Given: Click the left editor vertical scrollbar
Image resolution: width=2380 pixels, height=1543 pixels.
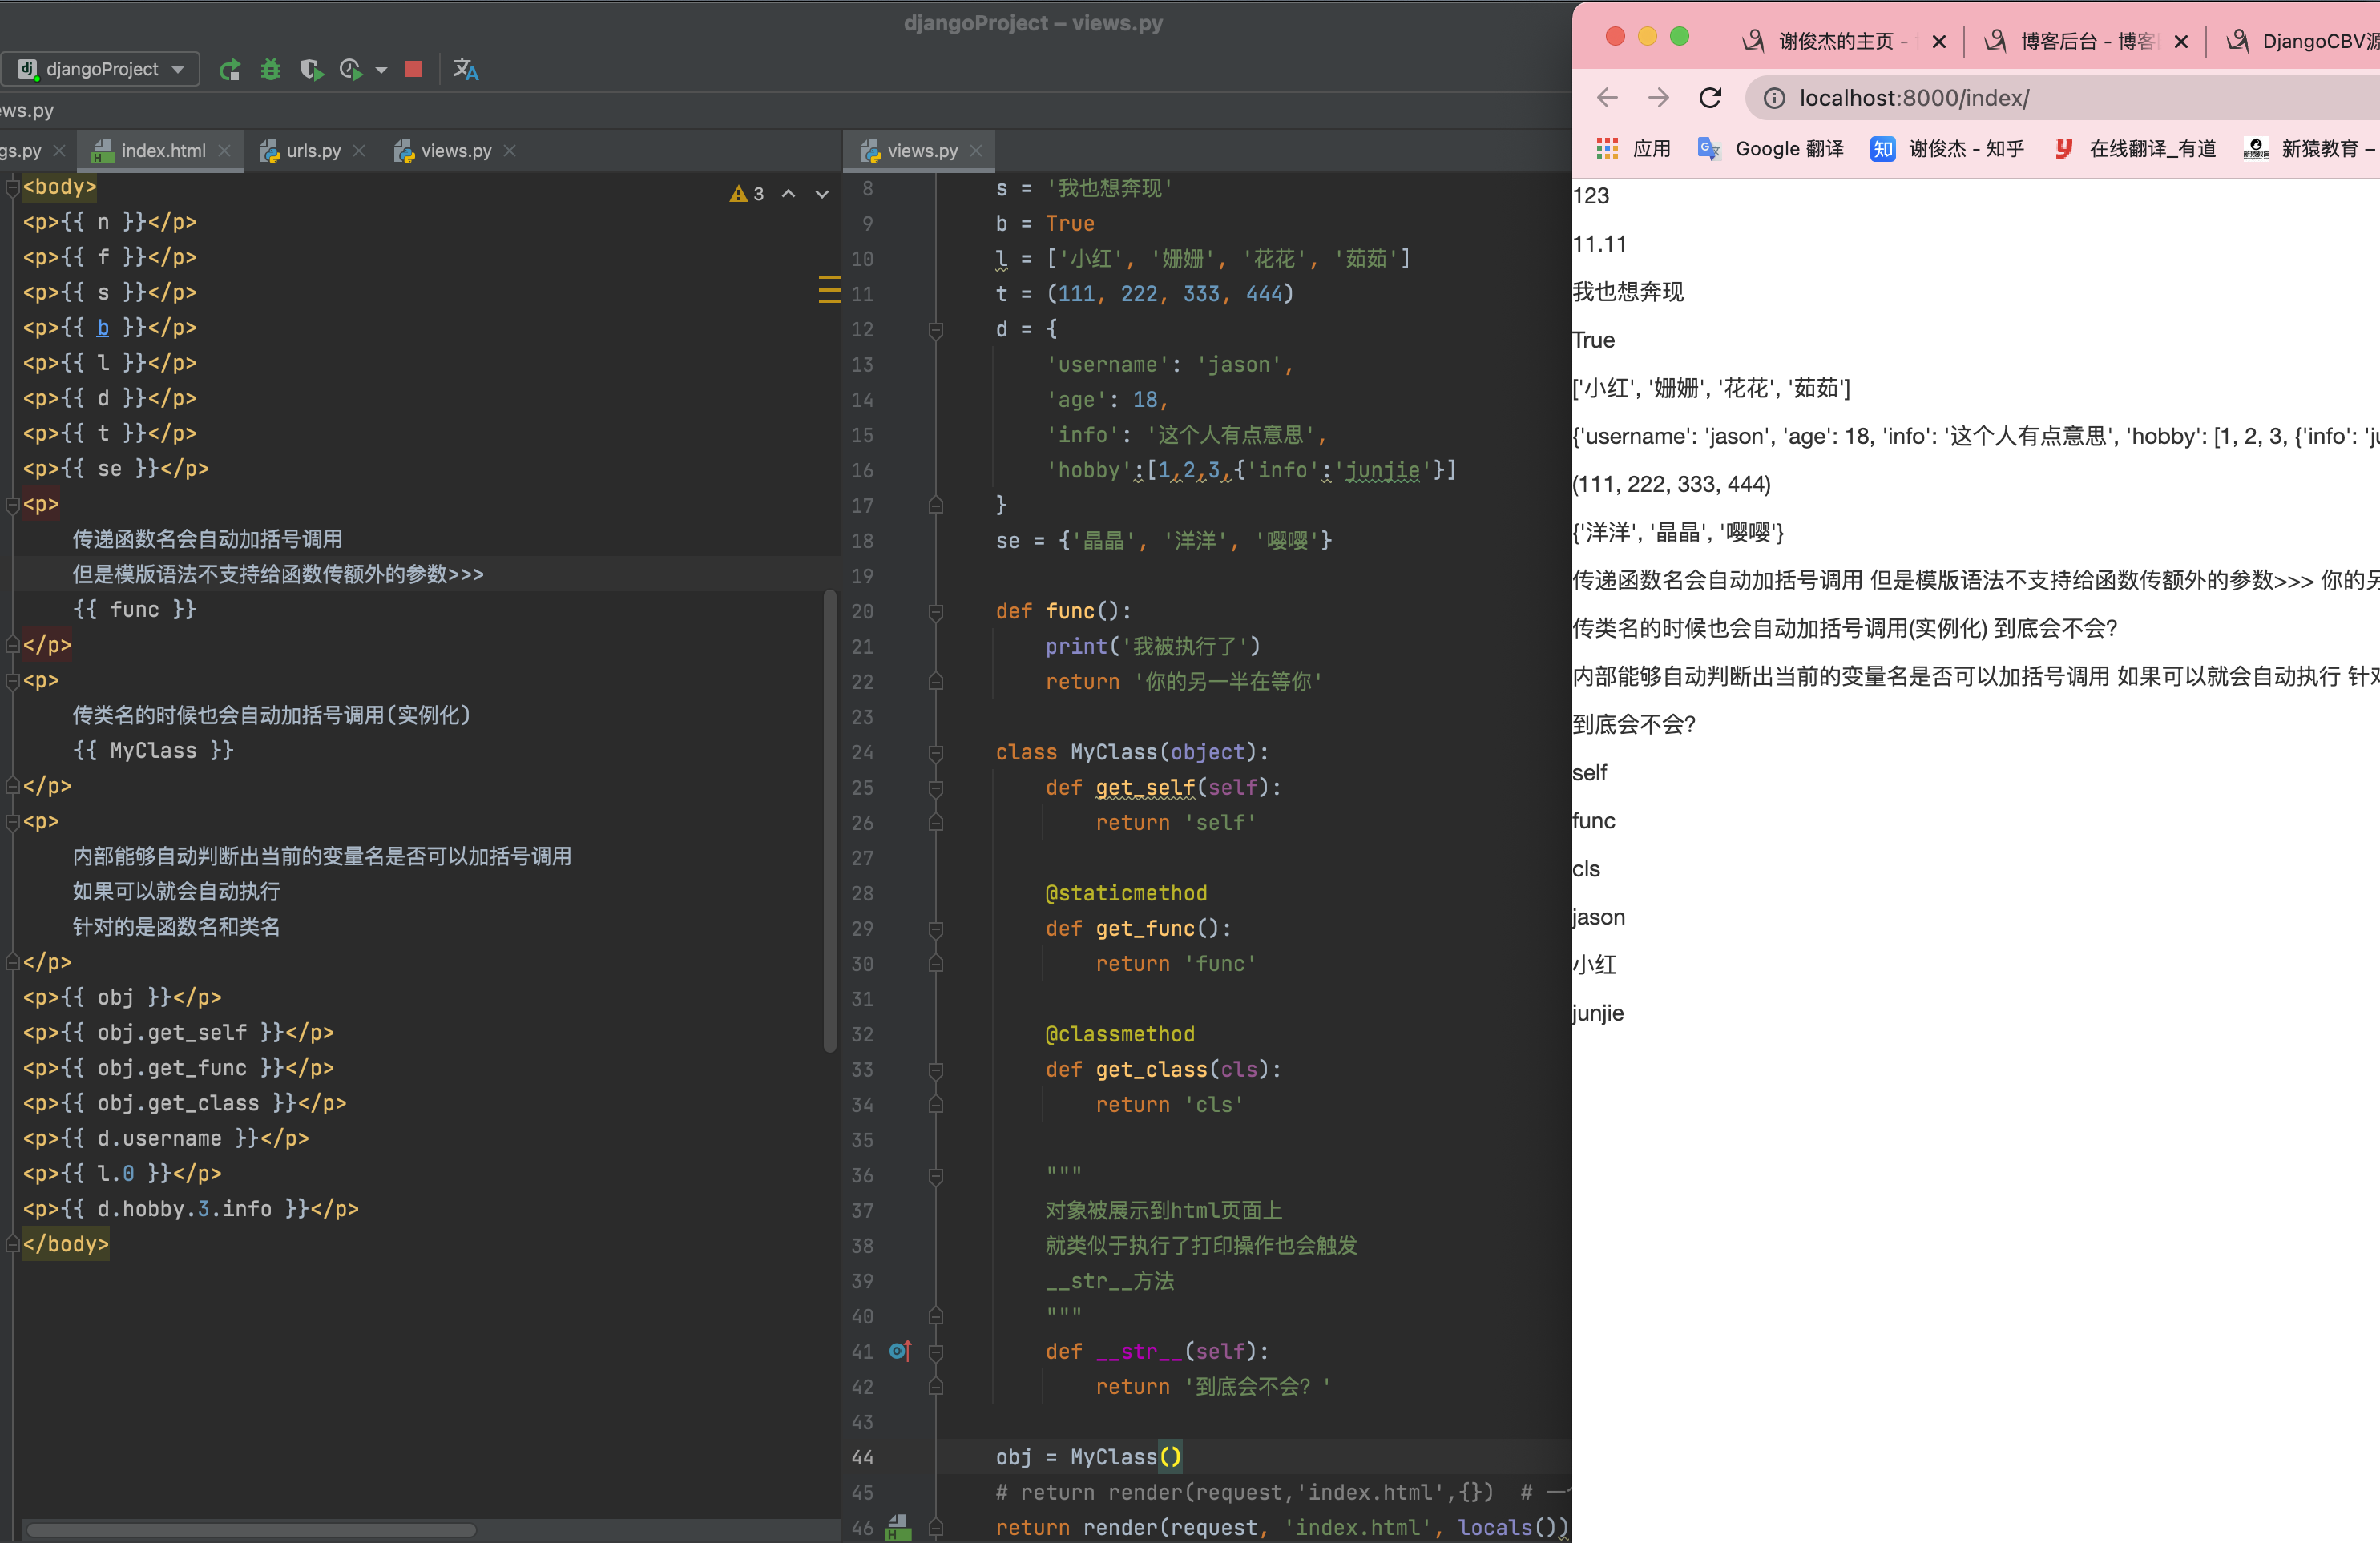Looking at the screenshot, I should [x=829, y=820].
